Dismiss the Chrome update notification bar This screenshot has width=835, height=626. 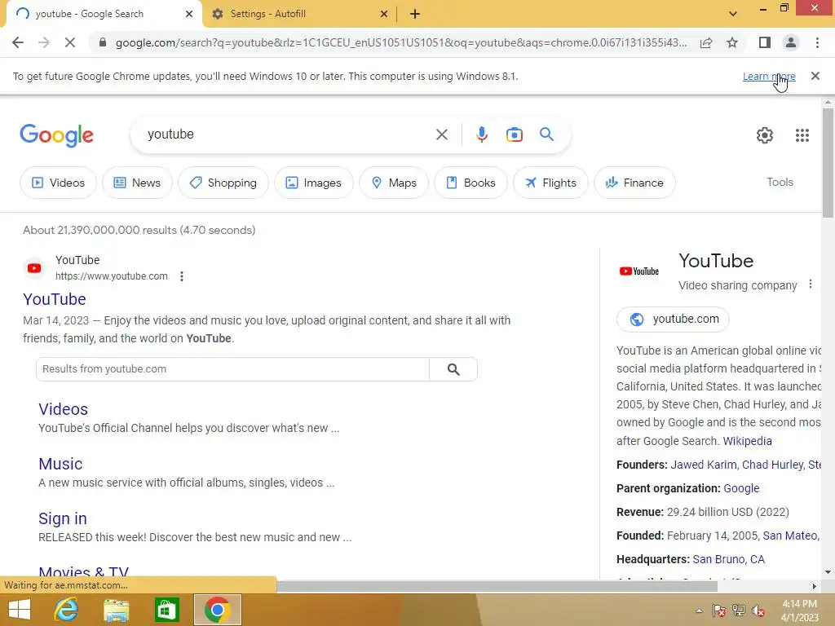(x=815, y=76)
